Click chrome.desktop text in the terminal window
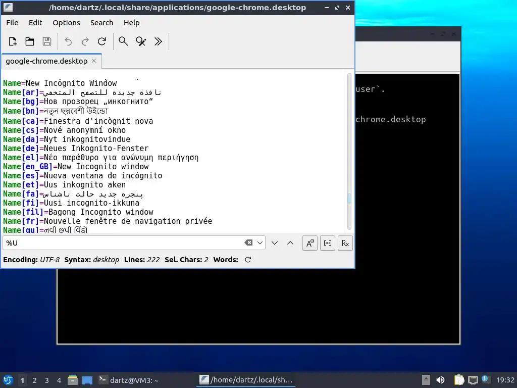517x388 pixels. (x=391, y=119)
